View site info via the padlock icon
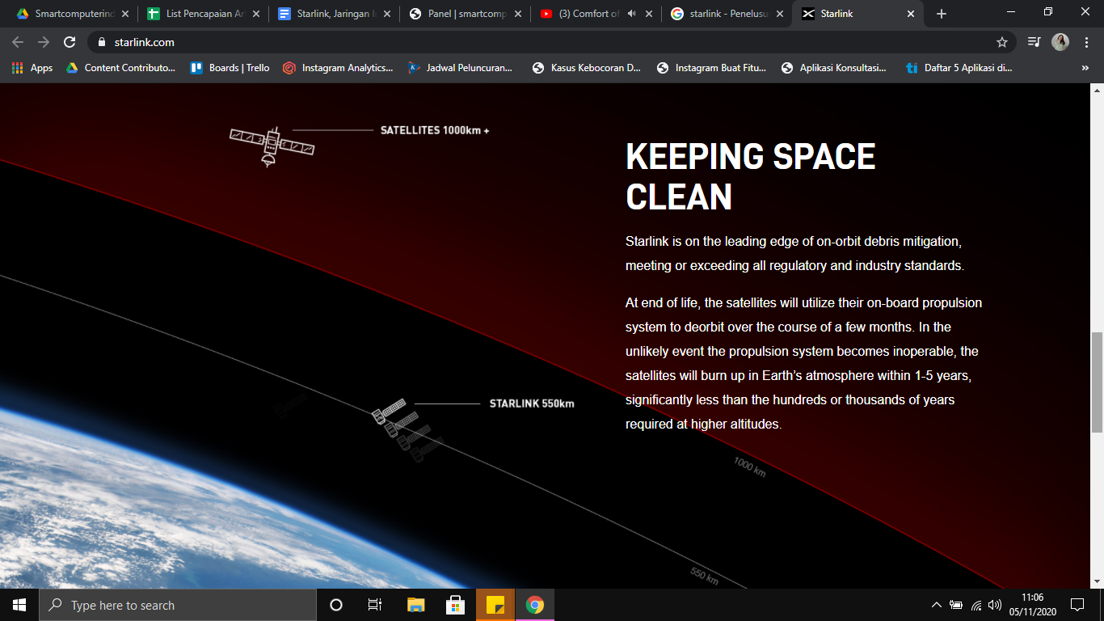The image size is (1104, 621). [102, 42]
